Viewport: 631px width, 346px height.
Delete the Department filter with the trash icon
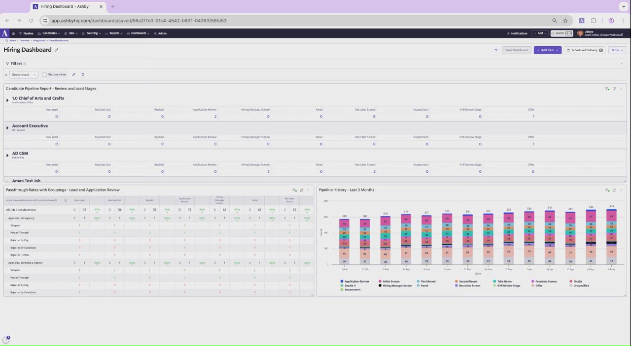pos(83,75)
